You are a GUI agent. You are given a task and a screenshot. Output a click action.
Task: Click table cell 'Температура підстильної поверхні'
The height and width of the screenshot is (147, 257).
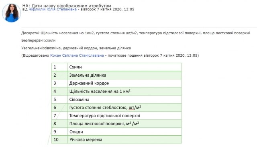pos(124,116)
